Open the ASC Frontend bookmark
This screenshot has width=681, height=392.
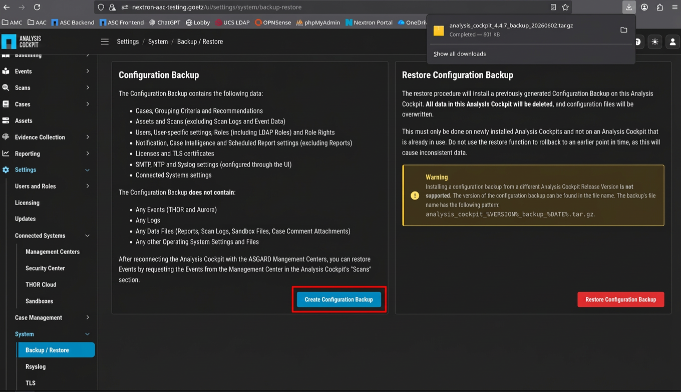(x=122, y=22)
